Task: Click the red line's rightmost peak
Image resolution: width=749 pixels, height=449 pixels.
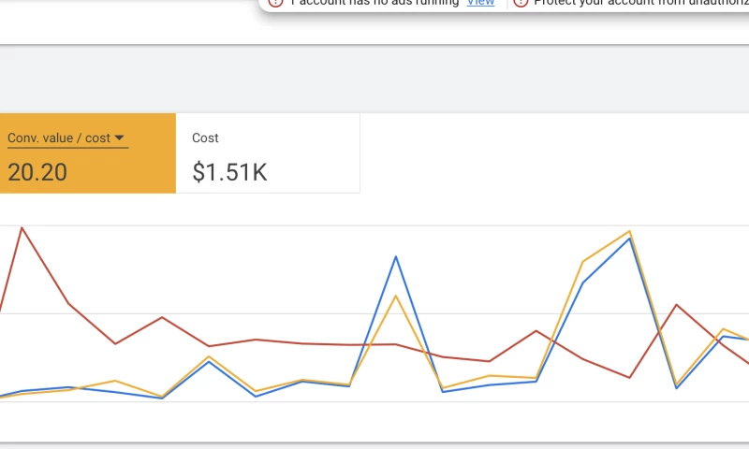Action: tap(677, 305)
